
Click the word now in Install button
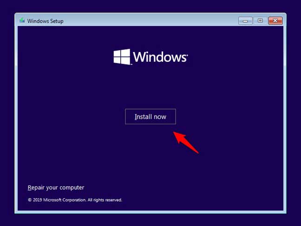160,117
